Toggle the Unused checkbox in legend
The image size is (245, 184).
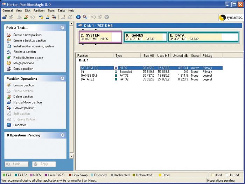226,175
